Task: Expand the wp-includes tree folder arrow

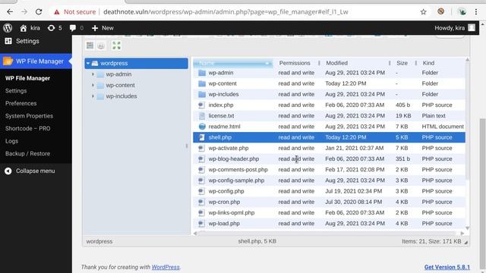Action: point(93,96)
